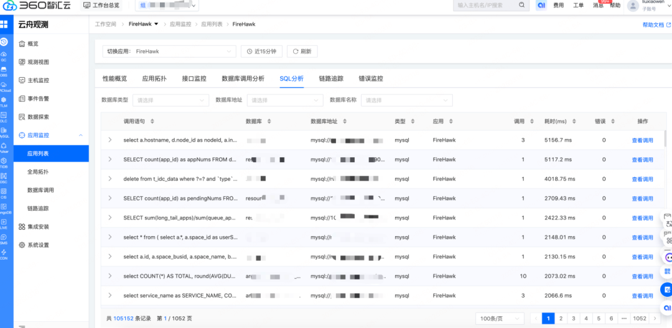Go to the last page 1052
Viewport: 672px width, 328px height.
point(640,318)
